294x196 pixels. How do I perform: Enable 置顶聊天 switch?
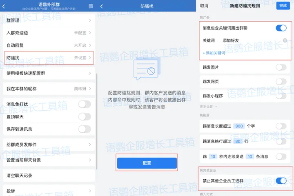click(85, 116)
